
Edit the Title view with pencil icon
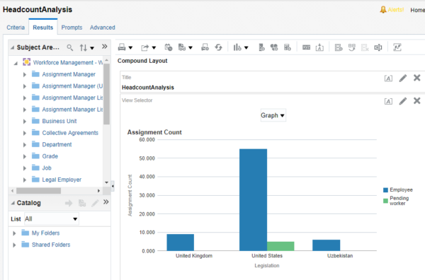[403, 78]
